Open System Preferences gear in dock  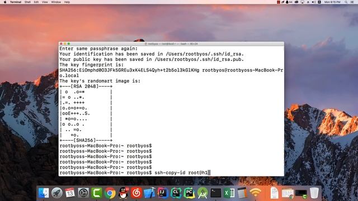[83, 193]
